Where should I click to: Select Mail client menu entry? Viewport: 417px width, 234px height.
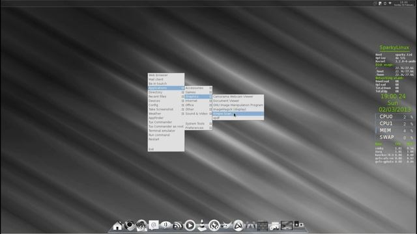point(166,79)
